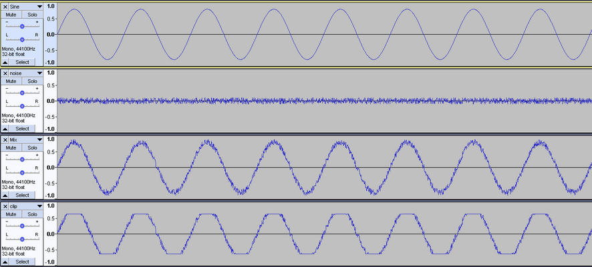Click the clip track vertical scale
Image resolution: width=592 pixels, height=267 pixels.
coord(50,234)
